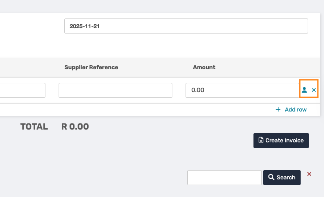Click the search text box beside Search

click(x=224, y=178)
